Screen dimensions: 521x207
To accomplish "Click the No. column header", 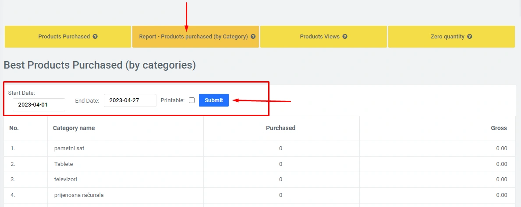I will 14,128.
